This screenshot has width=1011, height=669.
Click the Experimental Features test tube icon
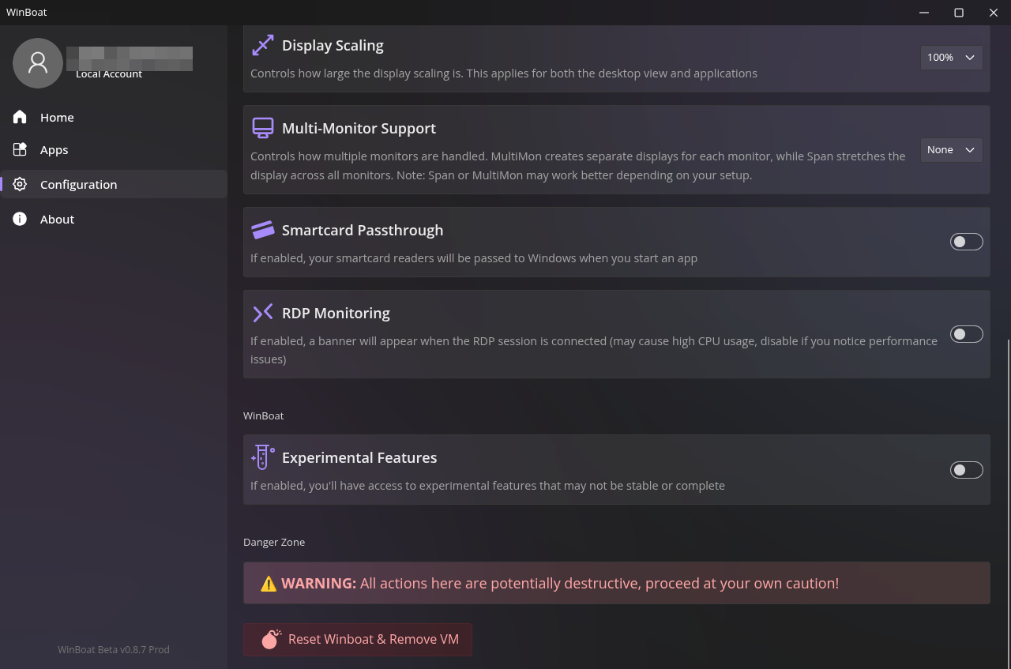[x=262, y=457]
